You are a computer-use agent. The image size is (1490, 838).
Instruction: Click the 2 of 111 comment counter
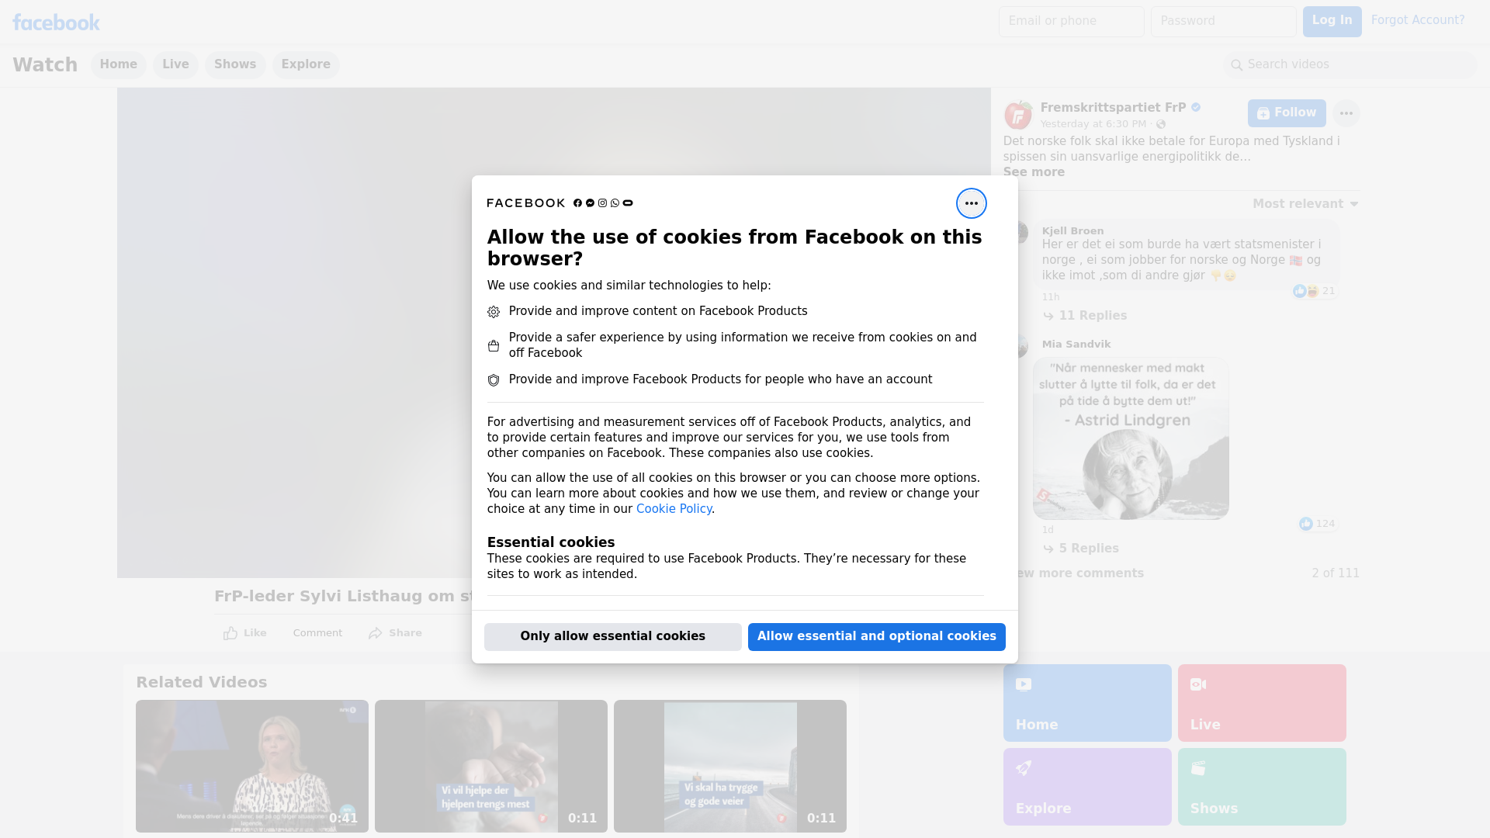pyautogui.click(x=1336, y=573)
